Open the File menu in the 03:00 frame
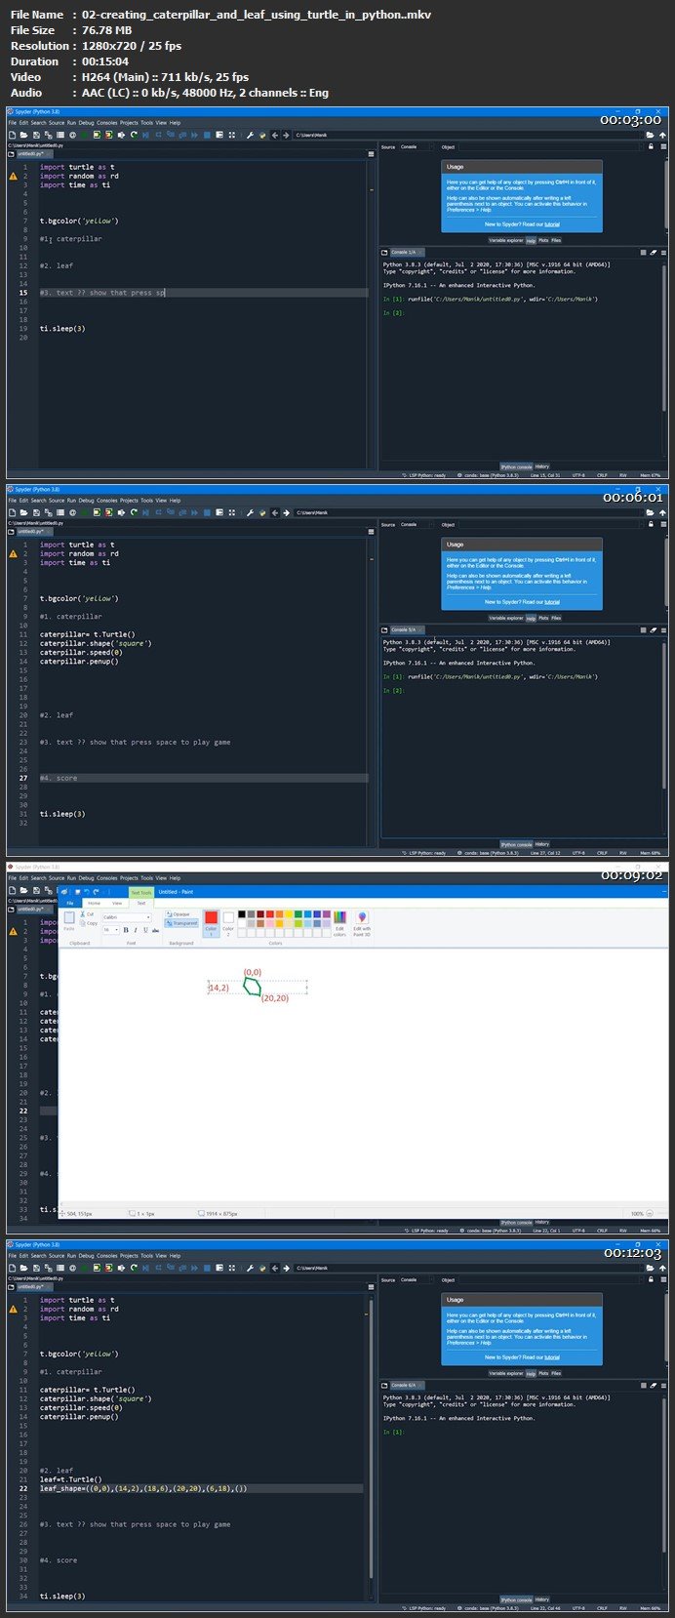The width and height of the screenshot is (675, 1618). click(x=13, y=123)
